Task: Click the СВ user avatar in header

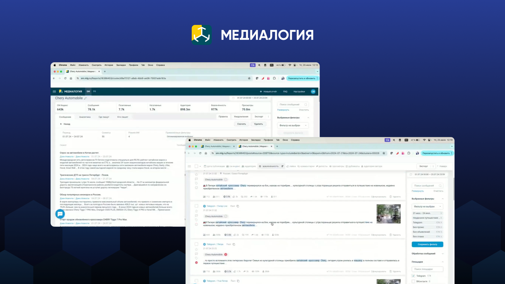Action: (x=313, y=92)
